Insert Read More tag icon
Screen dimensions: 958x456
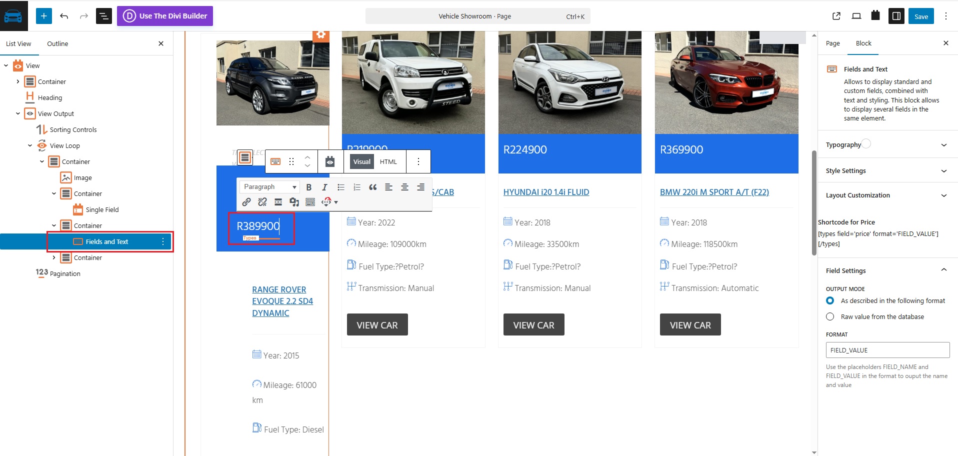[278, 202]
